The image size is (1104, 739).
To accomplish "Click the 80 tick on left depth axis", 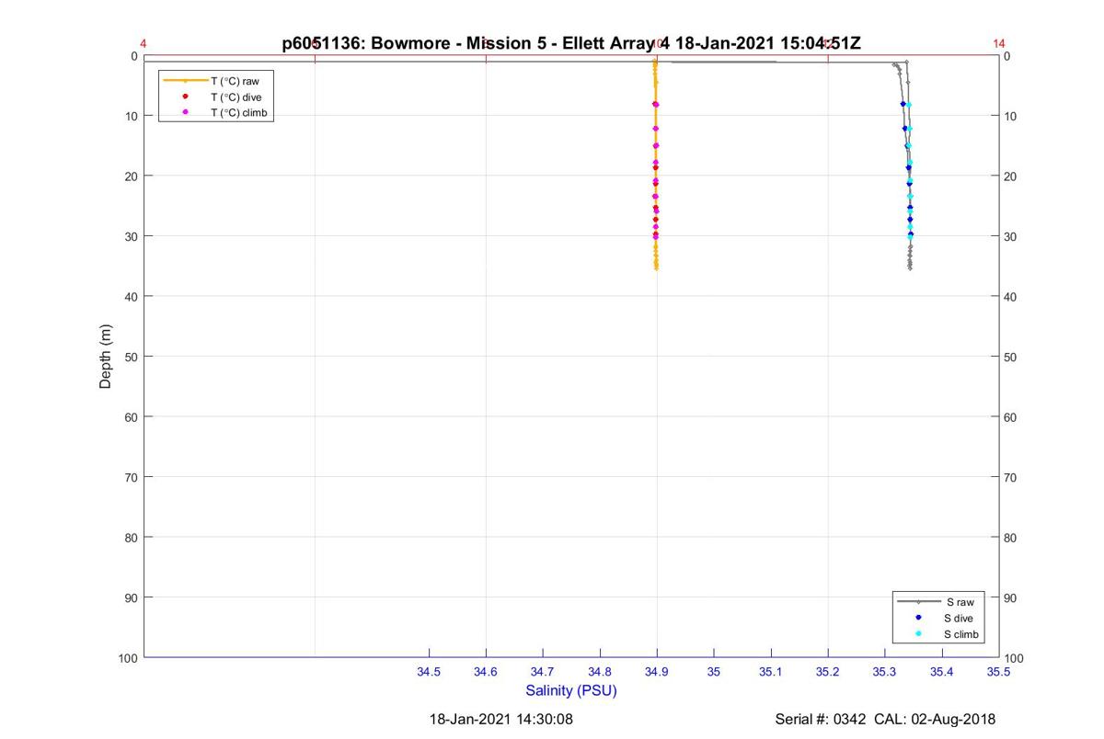I will [x=131, y=537].
